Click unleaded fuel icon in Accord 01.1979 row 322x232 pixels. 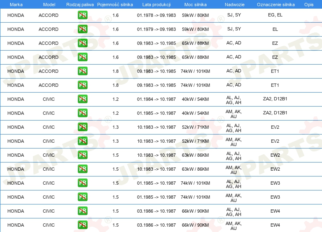tap(82, 29)
